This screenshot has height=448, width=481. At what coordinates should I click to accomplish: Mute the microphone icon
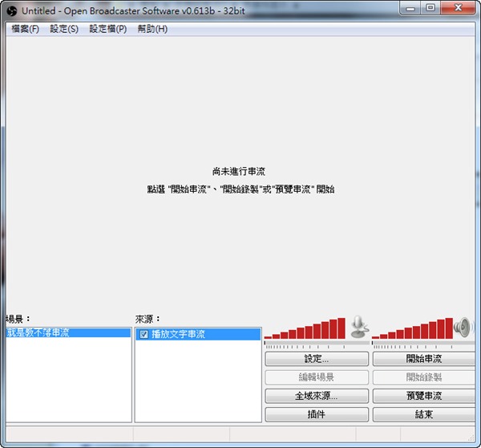[359, 328]
